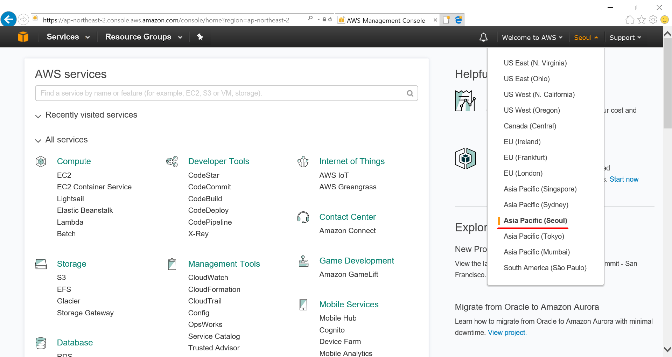Viewport: 672px width, 357px height.
Task: Click the service search magnifier icon
Action: pos(410,93)
